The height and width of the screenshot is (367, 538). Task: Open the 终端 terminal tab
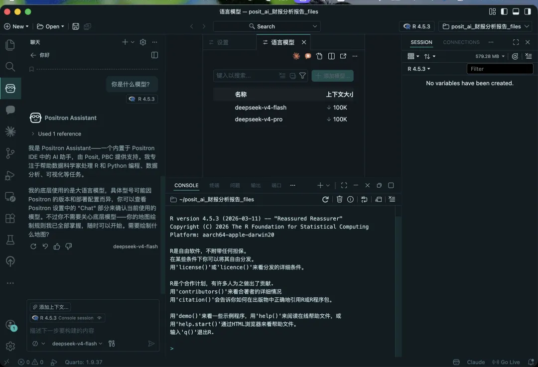point(214,185)
